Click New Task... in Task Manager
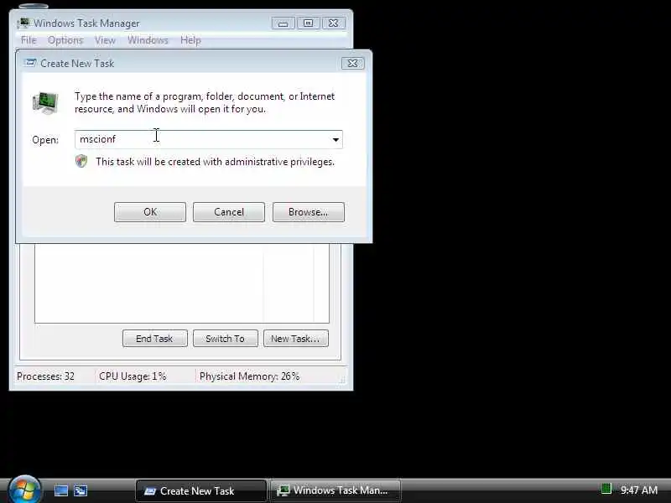This screenshot has width=671, height=503. [296, 339]
